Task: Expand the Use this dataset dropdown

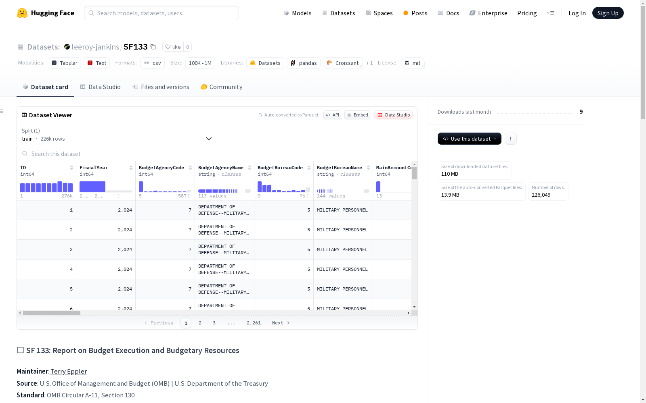Action: coord(470,139)
